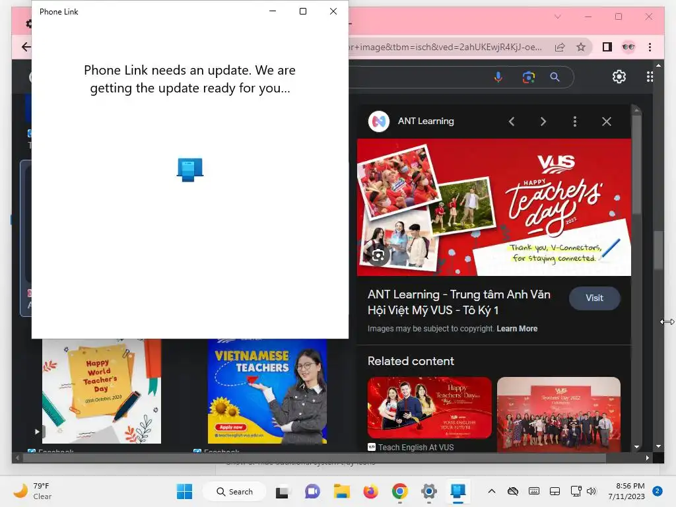
Task: Search inside image with Lens overlay icon
Action: (x=378, y=255)
